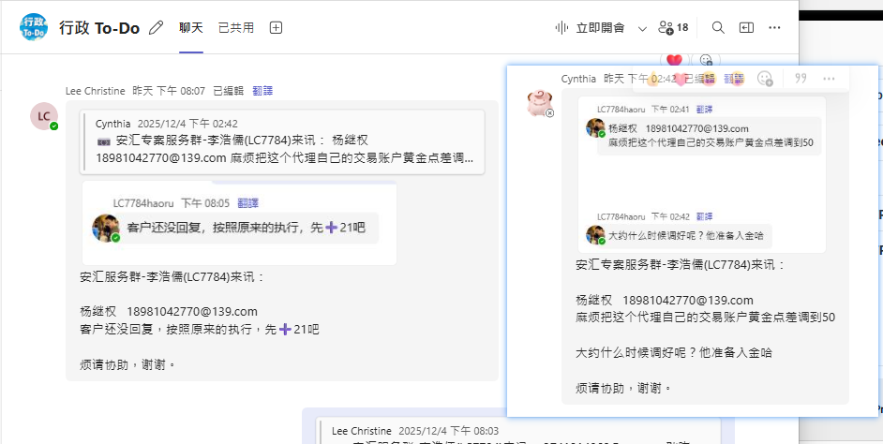Start a meeting with 立即開會
The width and height of the screenshot is (883, 444).
click(591, 27)
